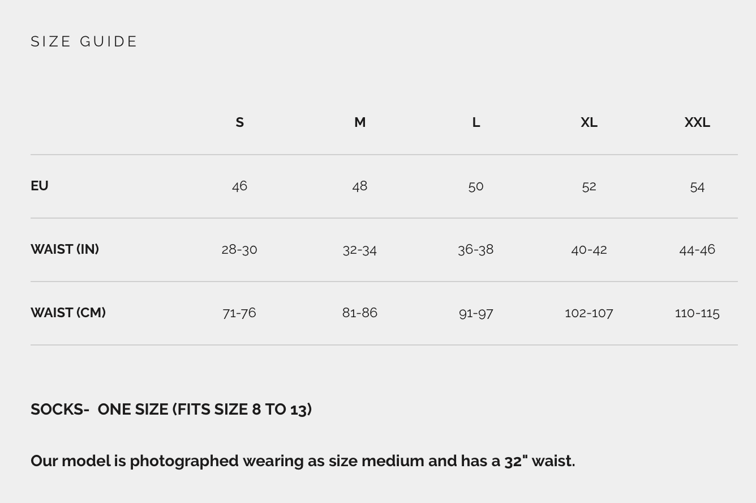Screen dimensions: 756x503
Task: Click the 28-30 inch waist cell
Action: (239, 249)
